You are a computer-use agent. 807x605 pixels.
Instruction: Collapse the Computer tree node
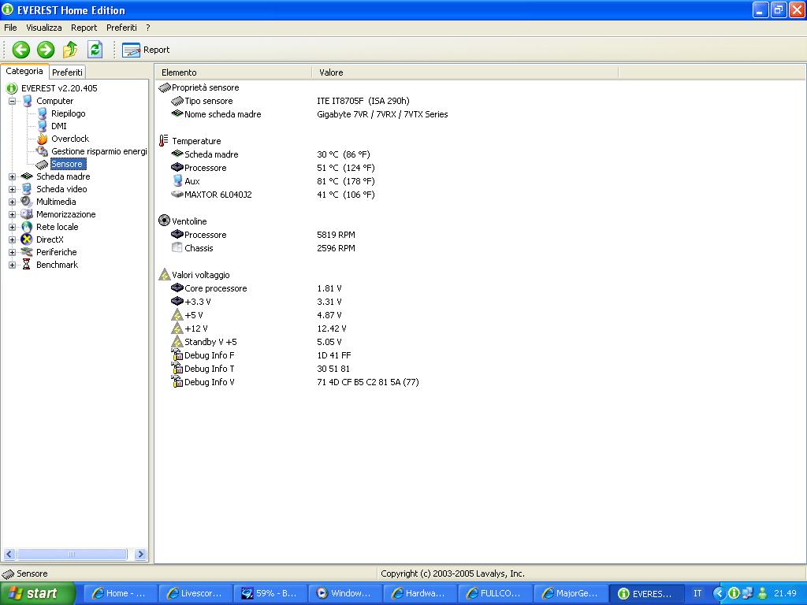tap(13, 102)
